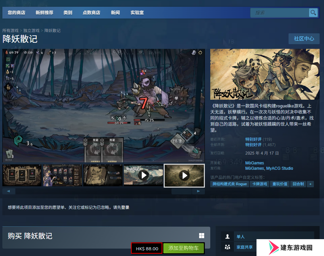324x256 pixels.
Task: Open first screenshot thumbnail with three cards
Action: pos(22,175)
